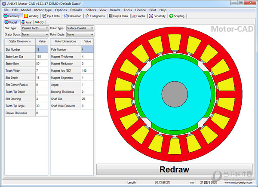Show the Output Data tab
Viewport: 258px width, 187px height.
click(x=118, y=16)
